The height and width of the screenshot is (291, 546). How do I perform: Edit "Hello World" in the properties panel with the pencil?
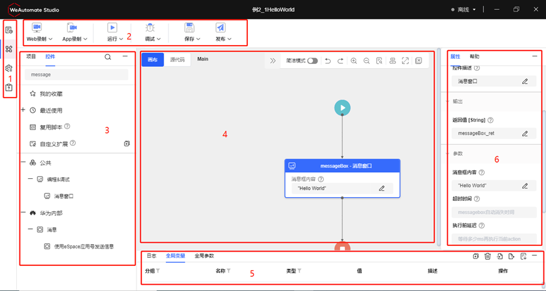(525, 186)
